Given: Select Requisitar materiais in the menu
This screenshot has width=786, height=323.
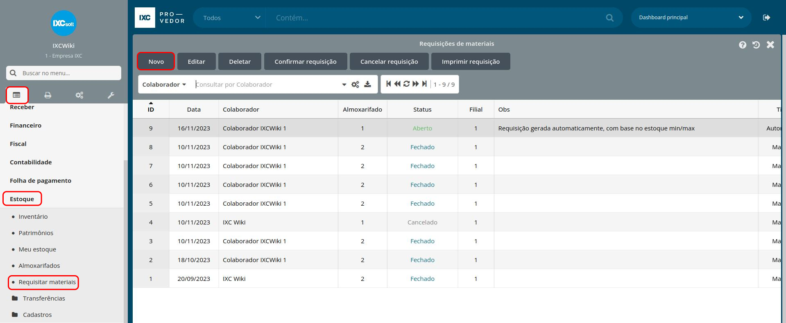Looking at the screenshot, I should 47,282.
